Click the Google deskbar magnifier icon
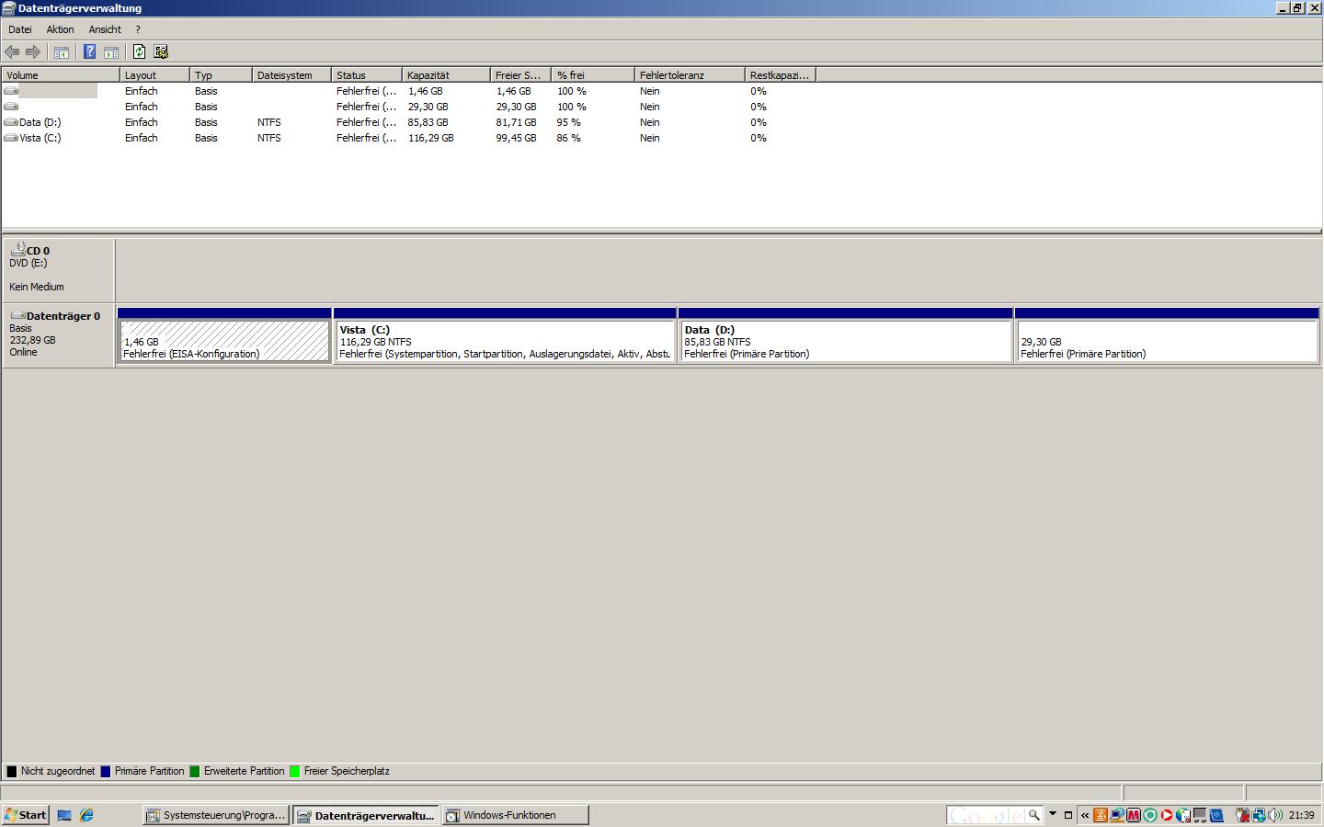 [1034, 815]
